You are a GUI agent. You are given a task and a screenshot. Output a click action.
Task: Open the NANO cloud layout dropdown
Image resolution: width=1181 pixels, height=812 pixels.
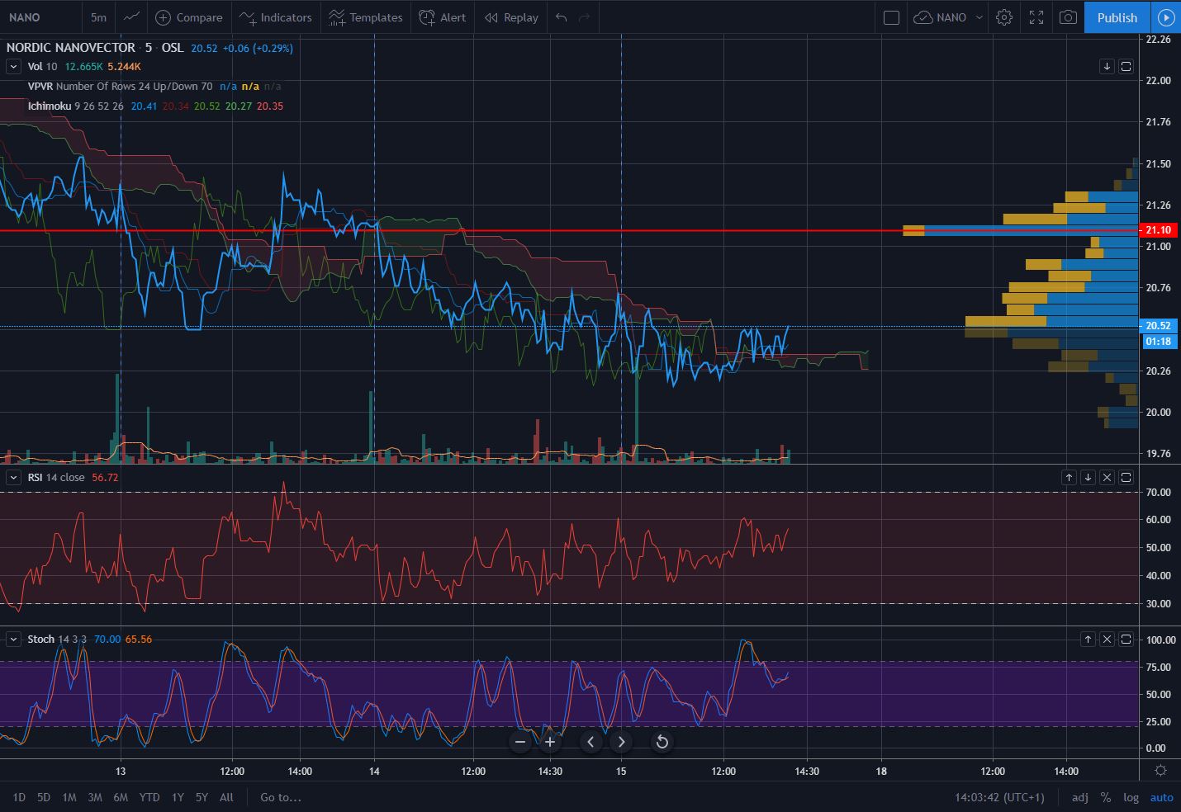pyautogui.click(x=948, y=17)
